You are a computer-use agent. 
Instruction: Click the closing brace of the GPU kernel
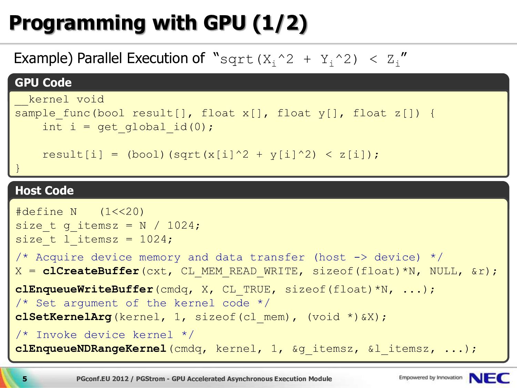click(18, 168)
